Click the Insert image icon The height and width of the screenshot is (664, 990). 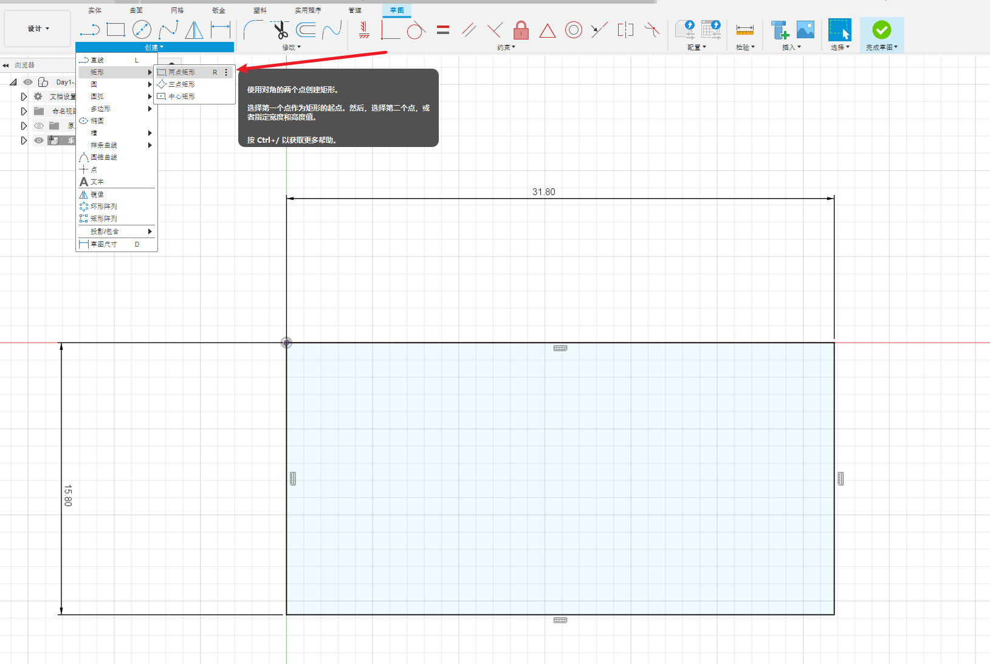point(805,30)
